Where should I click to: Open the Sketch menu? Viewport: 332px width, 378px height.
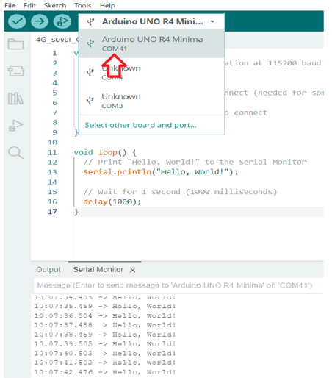tap(55, 5)
